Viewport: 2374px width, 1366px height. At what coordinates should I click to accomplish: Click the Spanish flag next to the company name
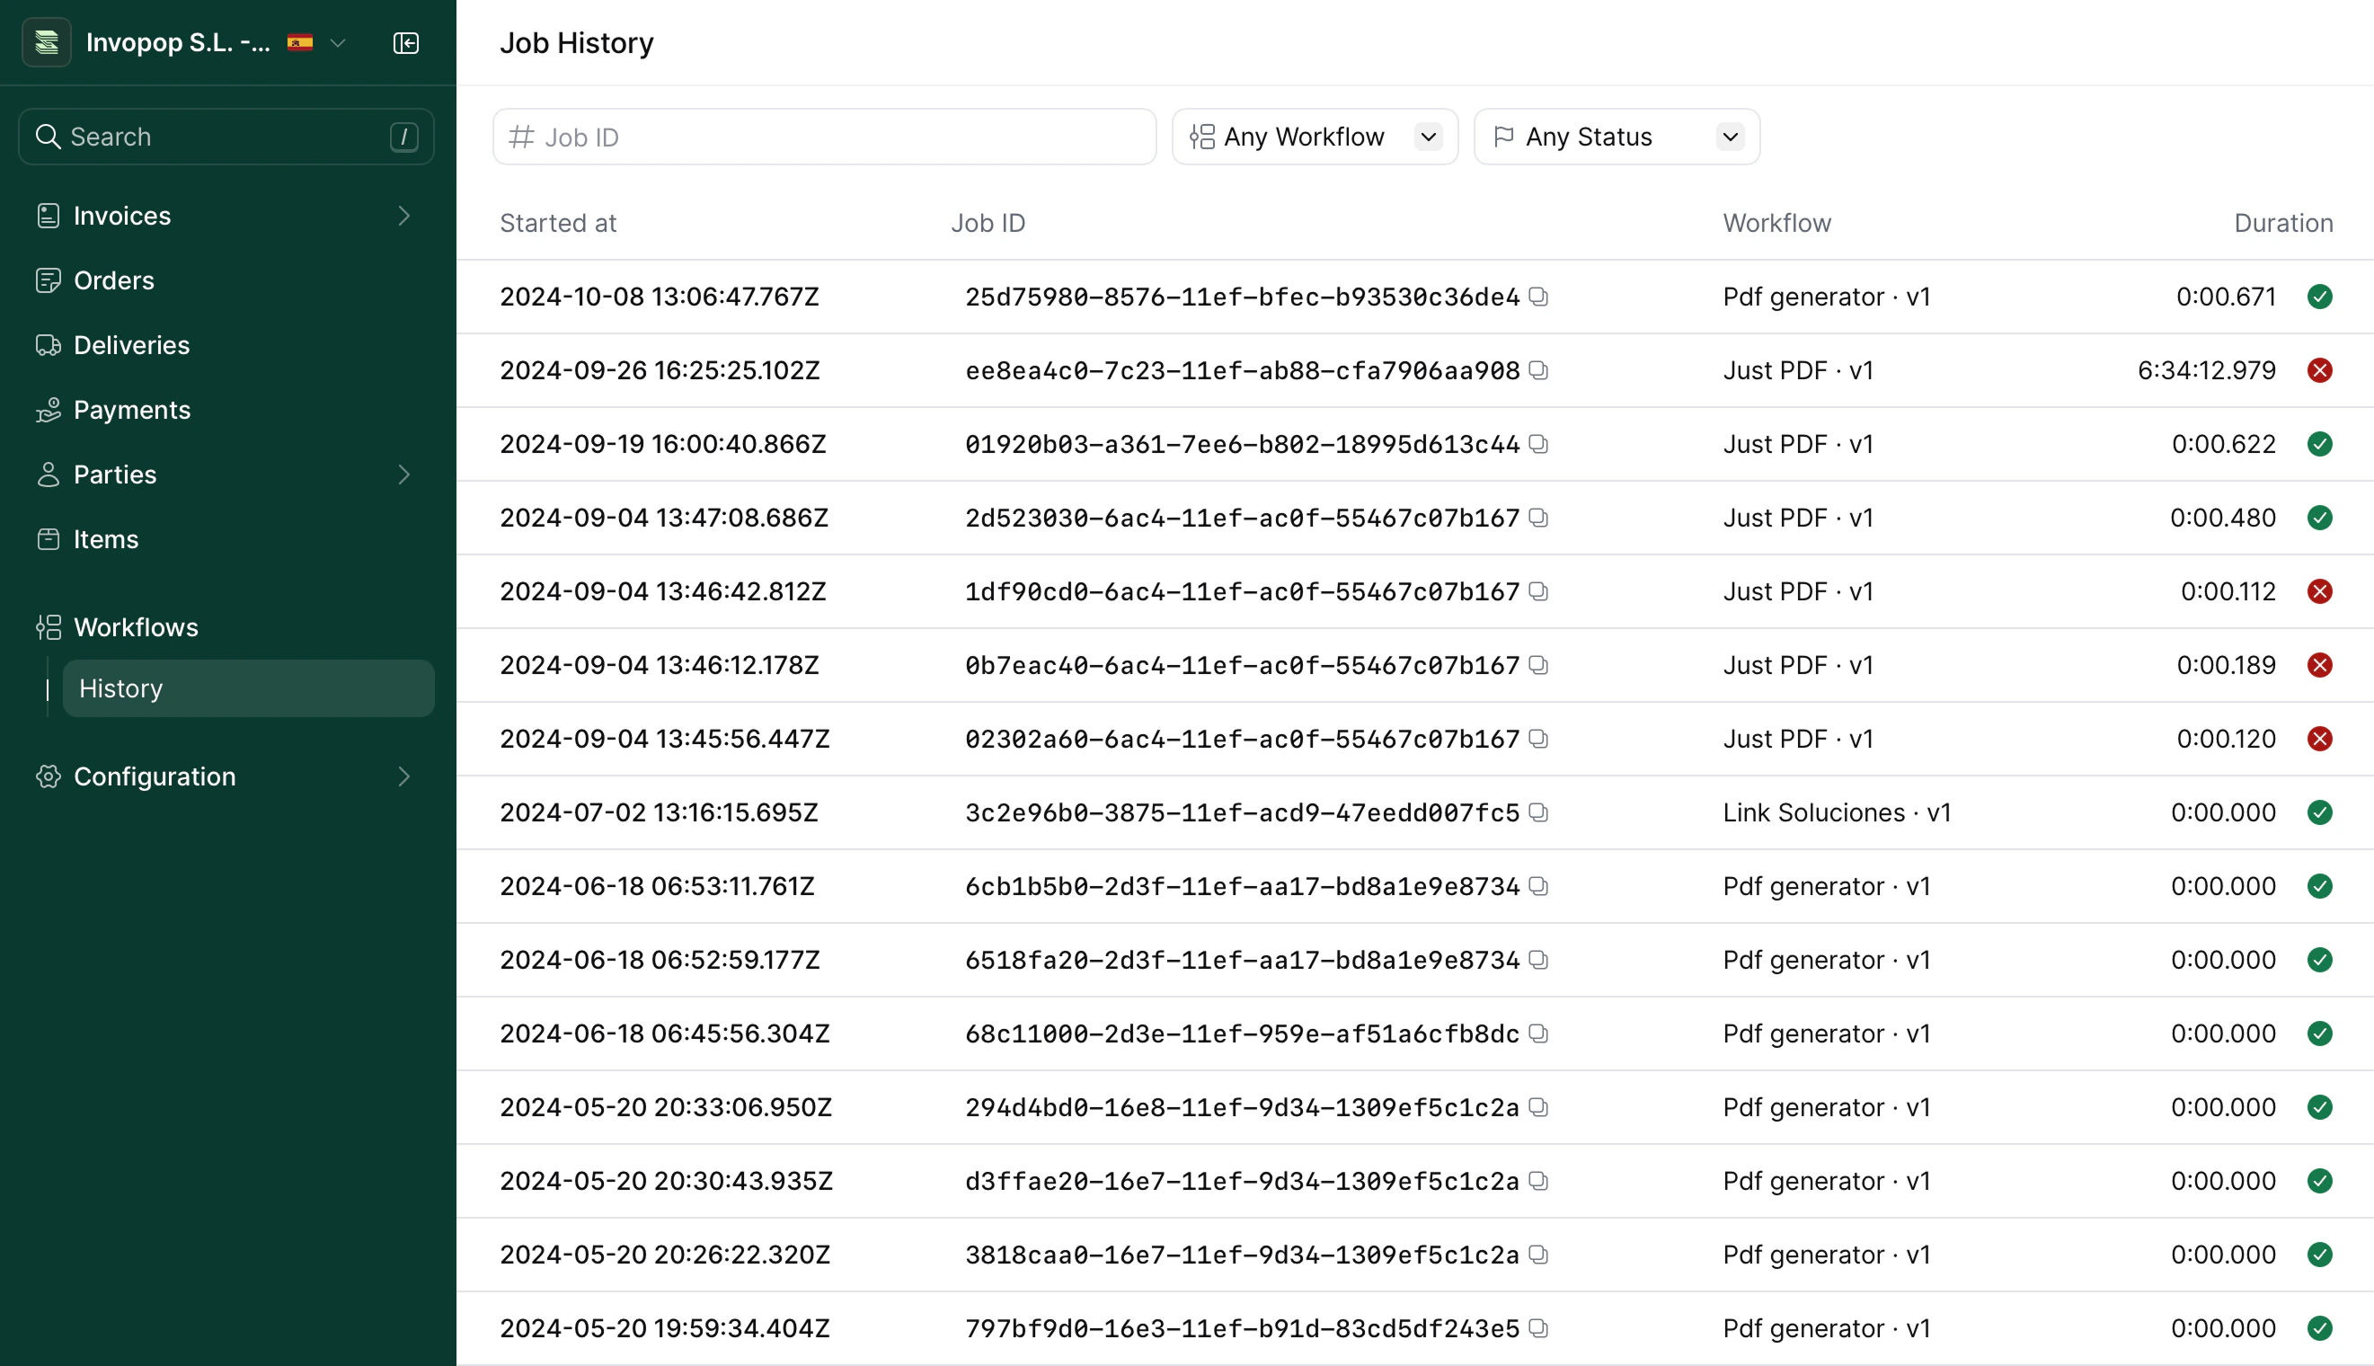[299, 42]
